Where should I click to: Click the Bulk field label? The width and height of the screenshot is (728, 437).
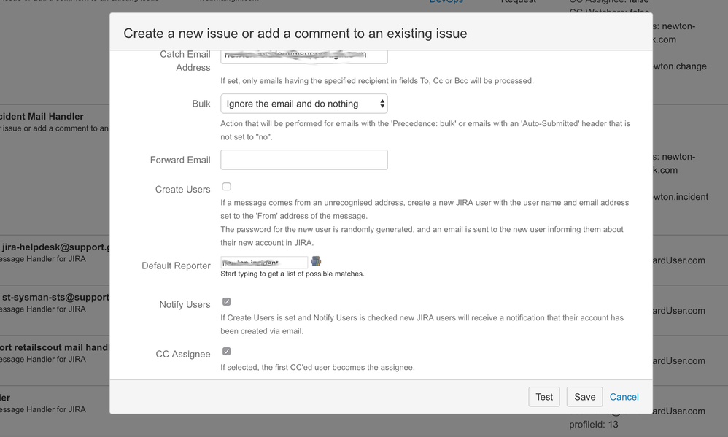pyautogui.click(x=201, y=104)
